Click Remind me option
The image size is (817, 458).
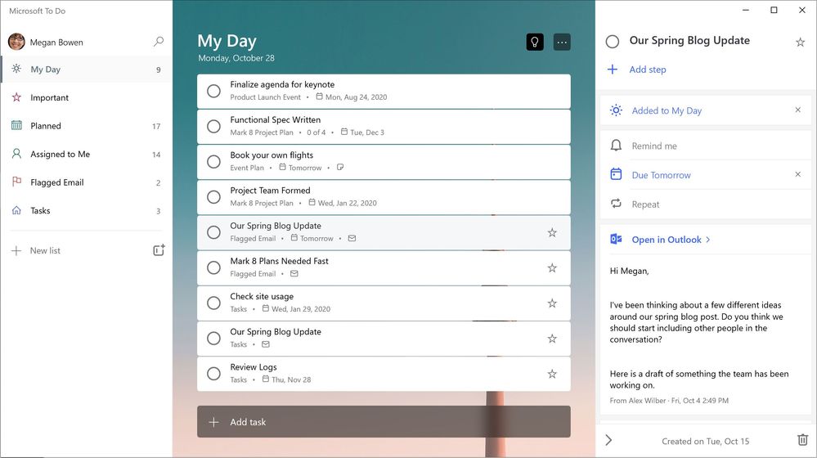click(706, 146)
